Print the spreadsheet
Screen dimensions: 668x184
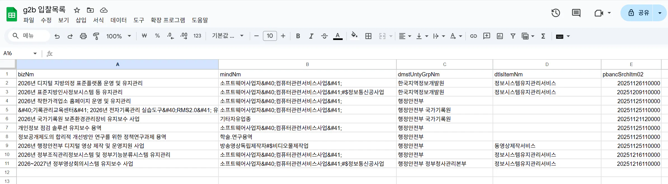(x=83, y=36)
